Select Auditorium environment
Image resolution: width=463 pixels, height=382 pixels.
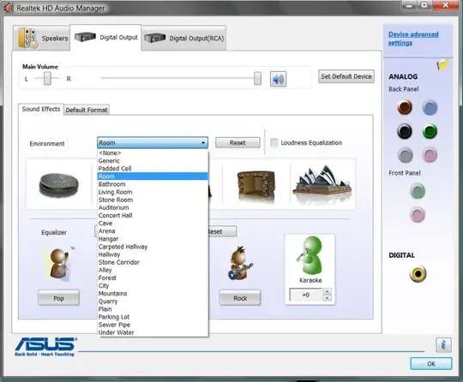[153, 207]
